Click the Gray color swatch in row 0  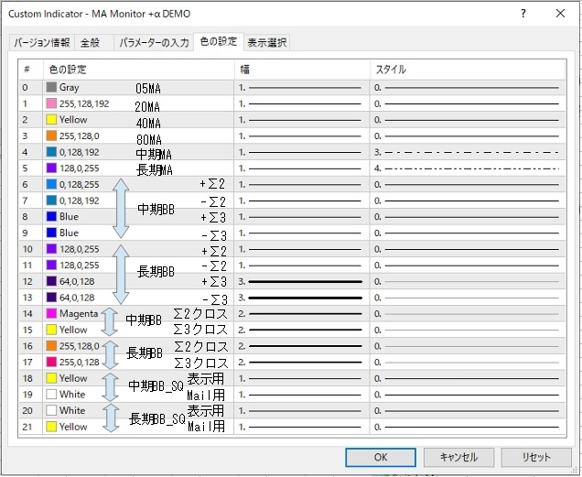point(51,87)
